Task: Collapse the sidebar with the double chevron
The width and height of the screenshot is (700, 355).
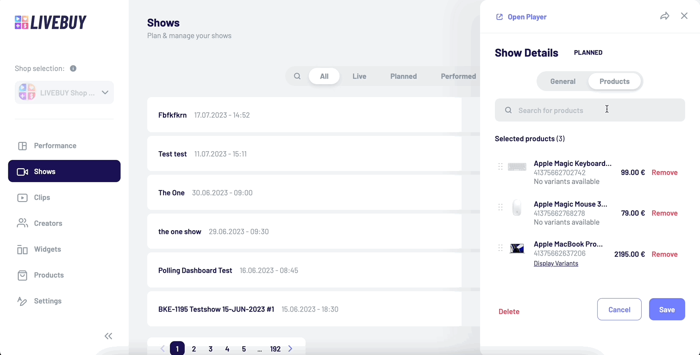Action: pyautogui.click(x=108, y=336)
